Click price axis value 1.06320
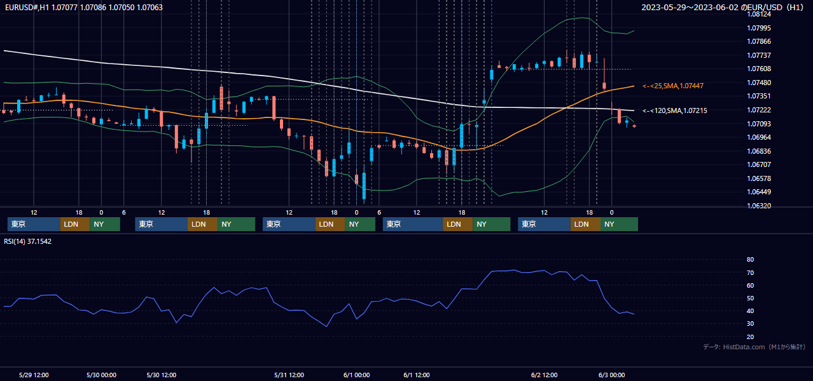Viewport: 813px width, 381px height. tap(758, 206)
